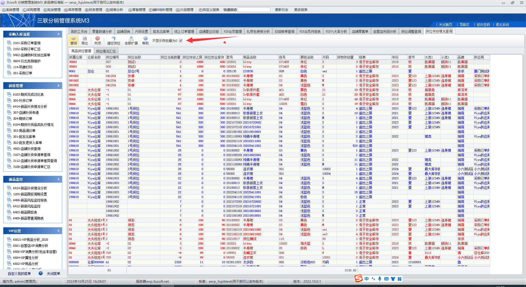Click the 修改密码 link

tap(483, 25)
